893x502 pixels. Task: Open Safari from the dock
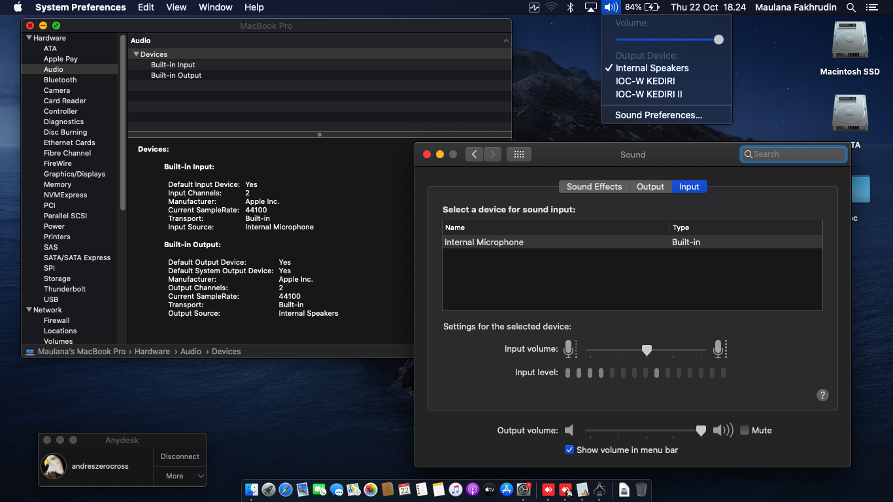pyautogui.click(x=286, y=490)
